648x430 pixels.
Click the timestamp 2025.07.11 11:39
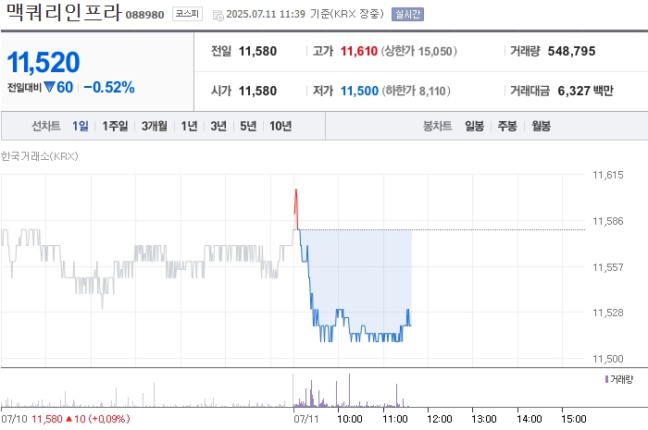(x=266, y=14)
